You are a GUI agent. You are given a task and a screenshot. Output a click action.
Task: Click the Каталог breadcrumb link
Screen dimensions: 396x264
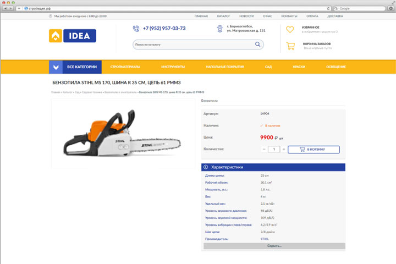pos(68,92)
